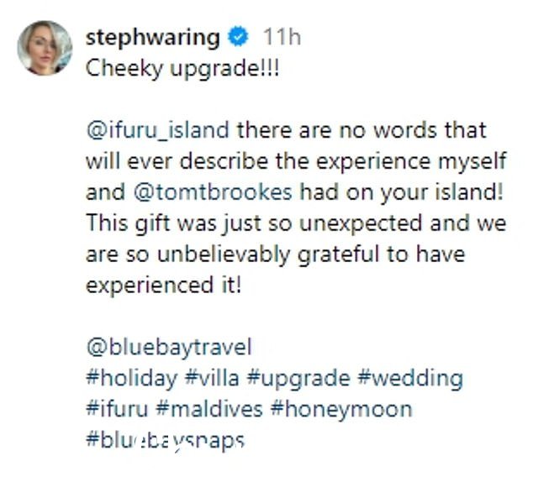Open the @bluebaytravel mention
533x477 pixels.
tap(169, 348)
